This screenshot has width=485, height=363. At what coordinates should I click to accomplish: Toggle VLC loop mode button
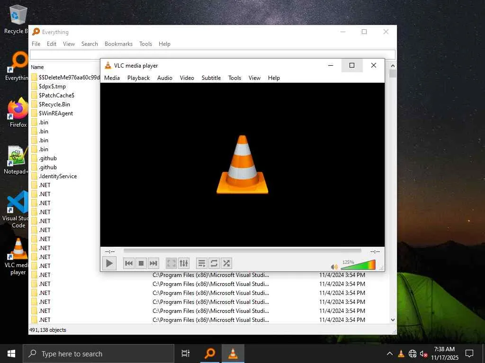214,263
